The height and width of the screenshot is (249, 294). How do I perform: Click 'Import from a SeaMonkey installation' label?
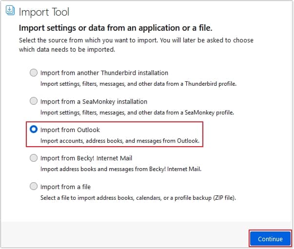pyautogui.click(x=94, y=102)
